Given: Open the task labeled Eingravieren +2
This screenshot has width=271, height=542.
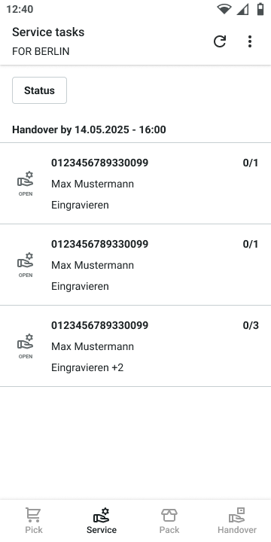Looking at the screenshot, I should pos(135,346).
